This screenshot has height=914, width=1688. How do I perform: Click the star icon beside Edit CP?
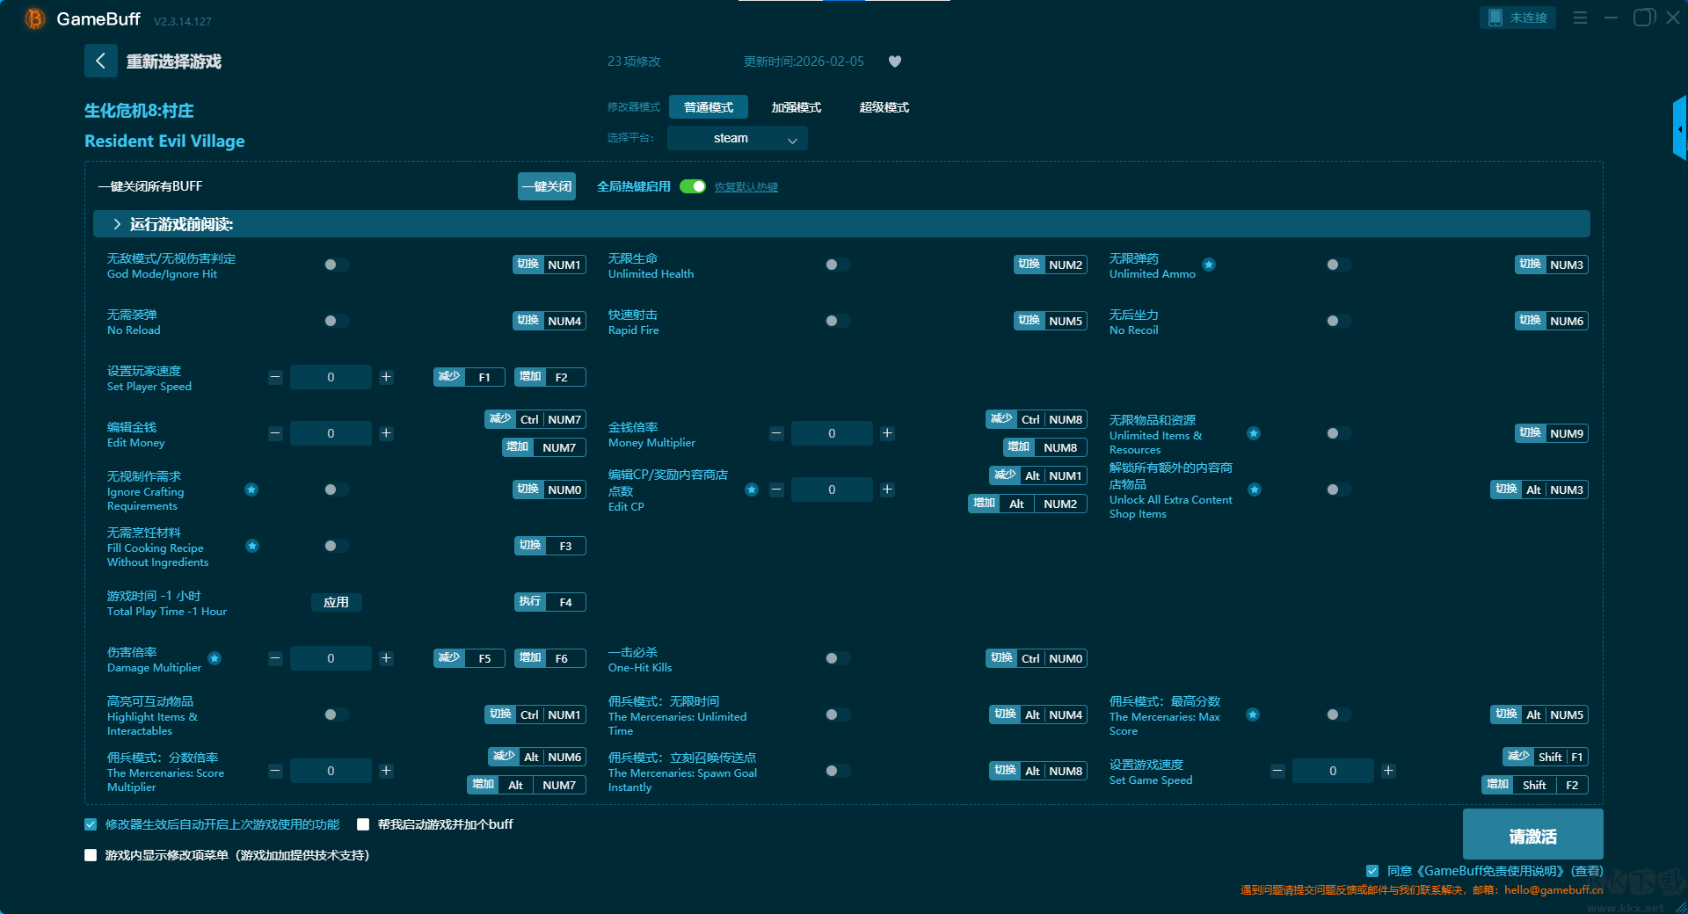click(752, 490)
